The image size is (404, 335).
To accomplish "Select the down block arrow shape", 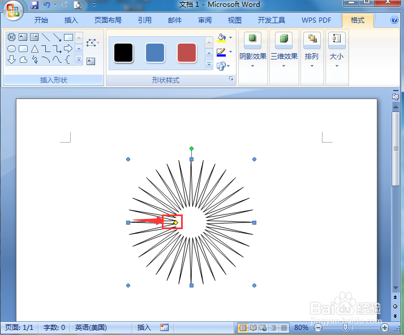I will (11, 59).
